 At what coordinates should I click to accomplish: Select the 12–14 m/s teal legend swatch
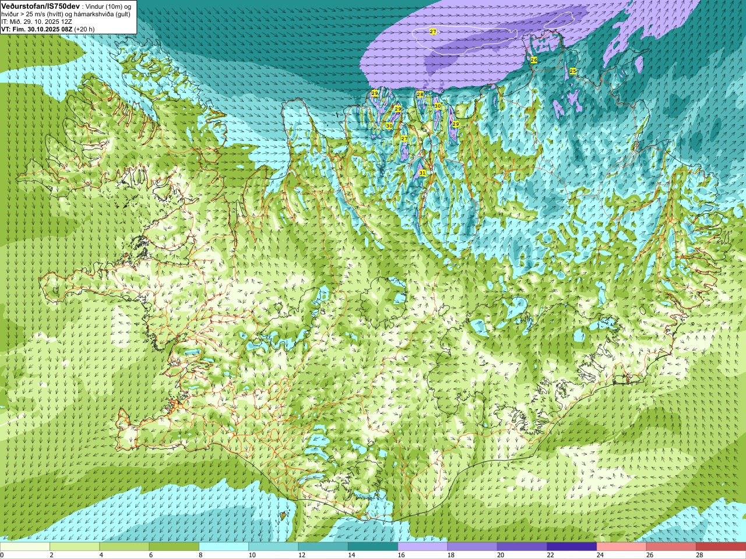click(x=323, y=546)
